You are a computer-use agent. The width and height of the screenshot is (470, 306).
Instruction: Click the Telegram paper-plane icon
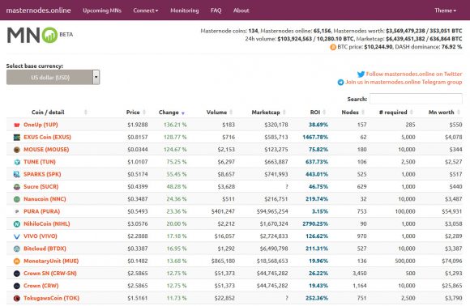pyautogui.click(x=340, y=82)
